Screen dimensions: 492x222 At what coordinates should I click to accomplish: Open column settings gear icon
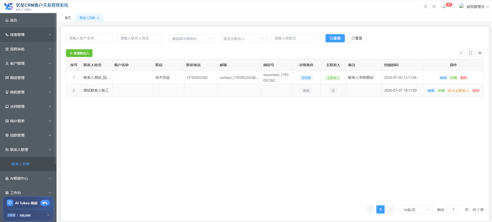pos(480,53)
